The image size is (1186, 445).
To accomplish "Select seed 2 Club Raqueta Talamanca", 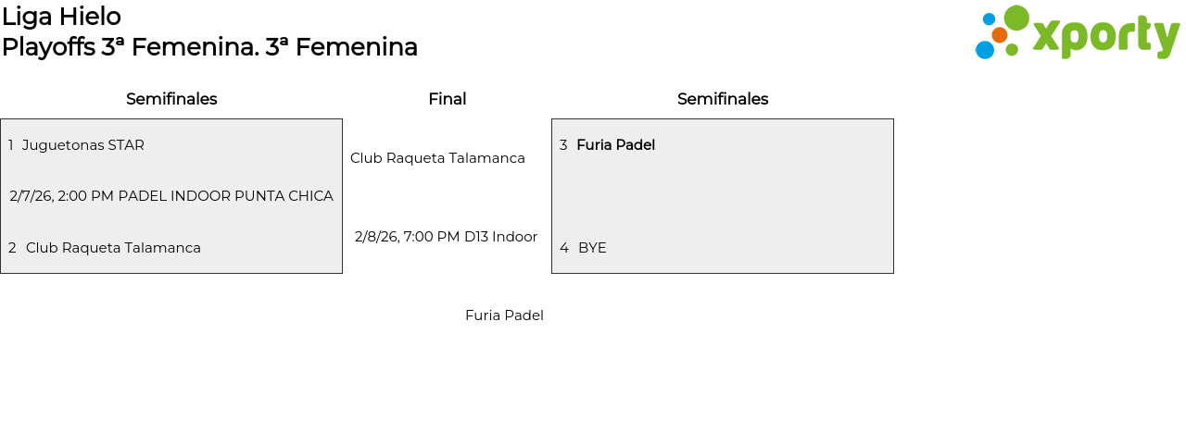I will point(113,248).
